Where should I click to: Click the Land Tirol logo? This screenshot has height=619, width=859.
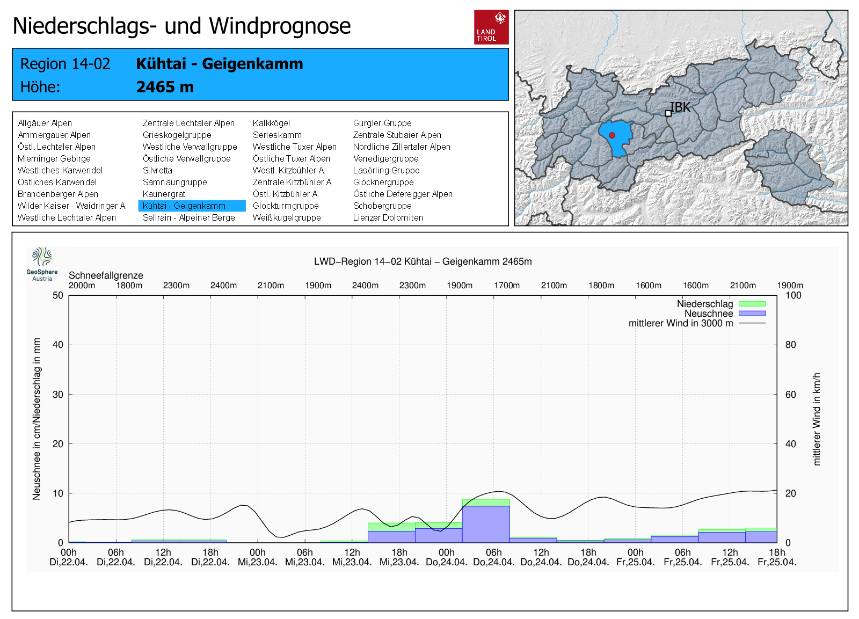(x=491, y=27)
